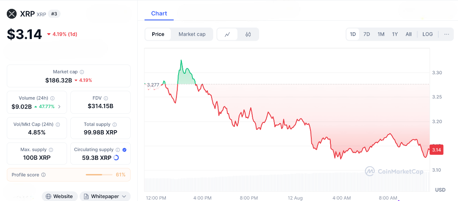458x201 pixels.
Task: Click the XRP coin logo icon
Action: (x=12, y=14)
